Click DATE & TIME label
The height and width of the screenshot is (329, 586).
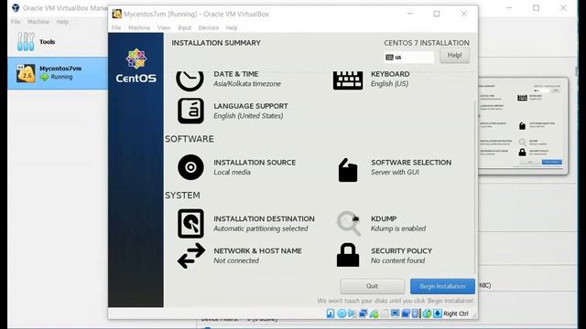tap(236, 74)
